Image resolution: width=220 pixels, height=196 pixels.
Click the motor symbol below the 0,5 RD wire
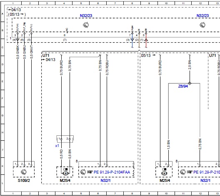pos(65,173)
